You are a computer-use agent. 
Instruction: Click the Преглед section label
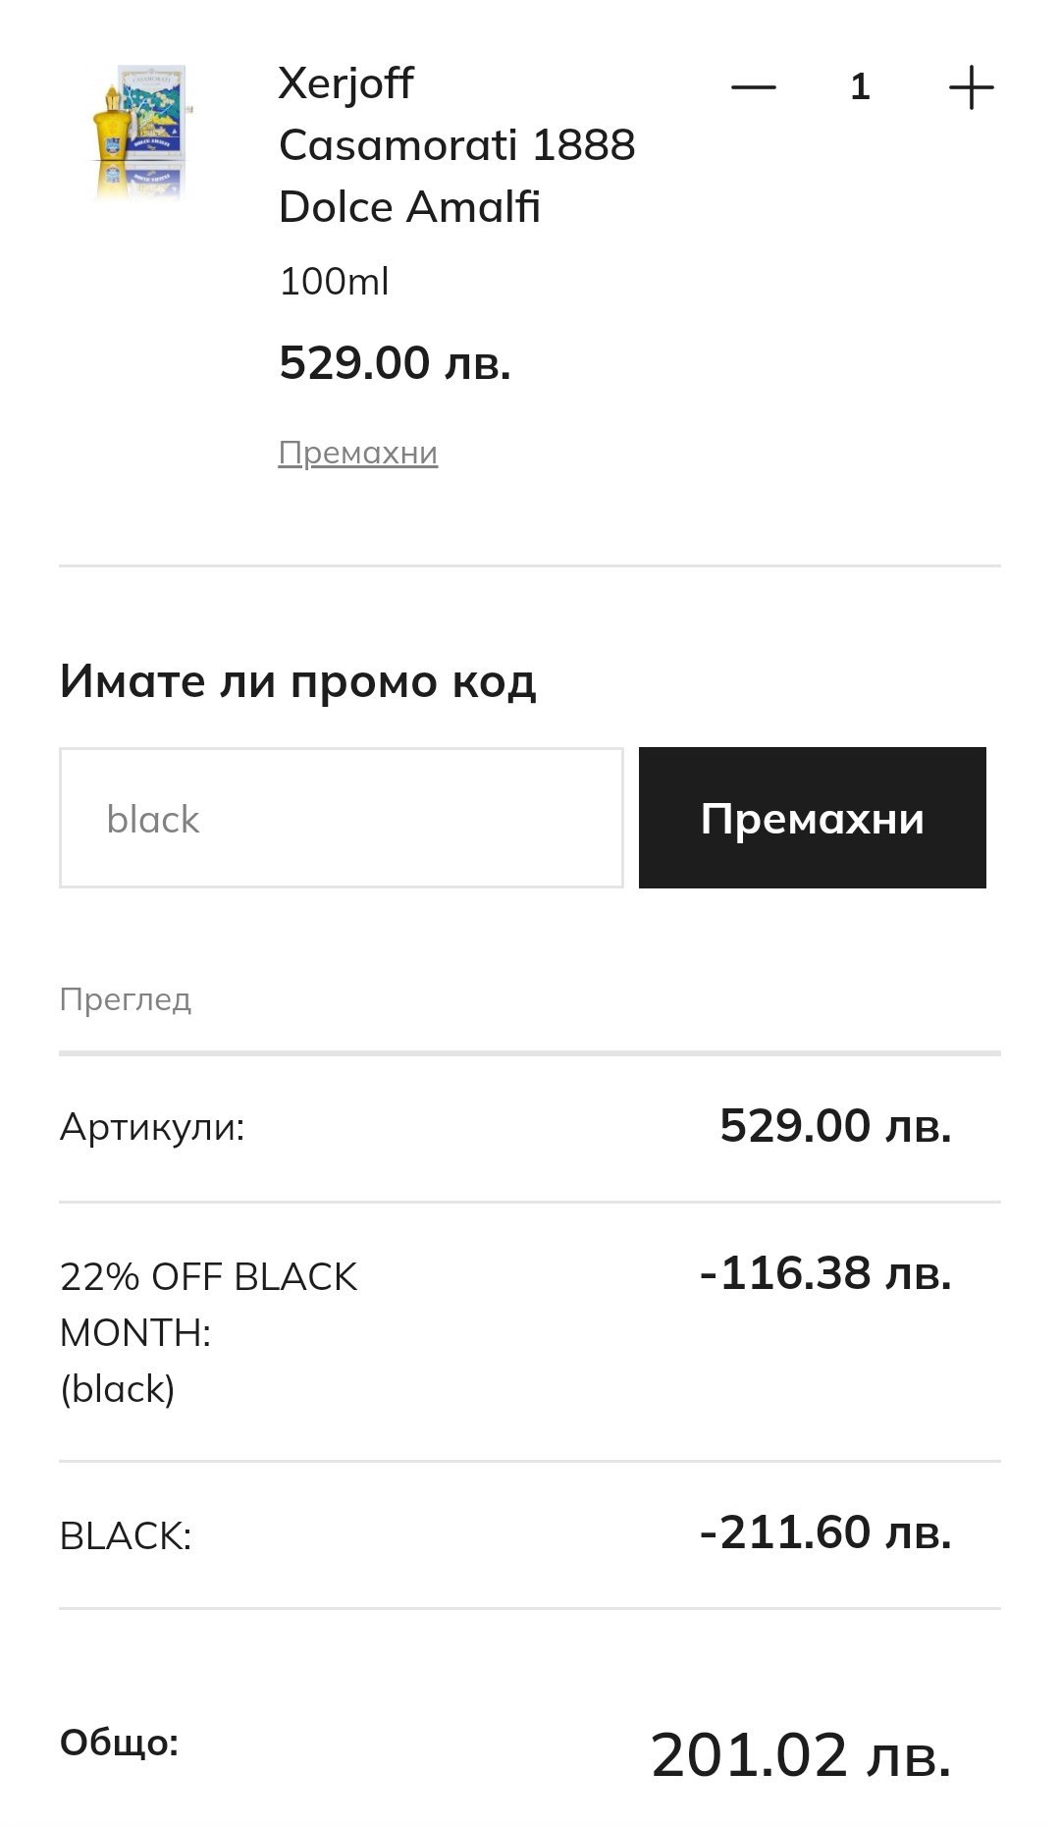click(x=125, y=999)
